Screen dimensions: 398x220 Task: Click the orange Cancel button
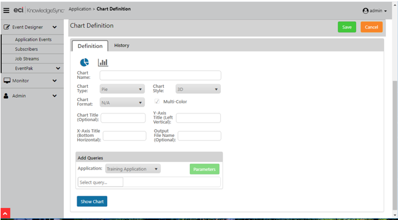pyautogui.click(x=371, y=27)
